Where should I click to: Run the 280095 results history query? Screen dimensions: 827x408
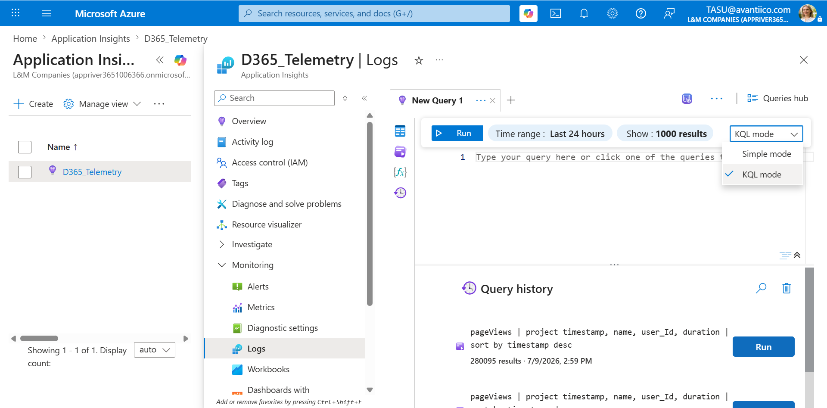tap(763, 347)
